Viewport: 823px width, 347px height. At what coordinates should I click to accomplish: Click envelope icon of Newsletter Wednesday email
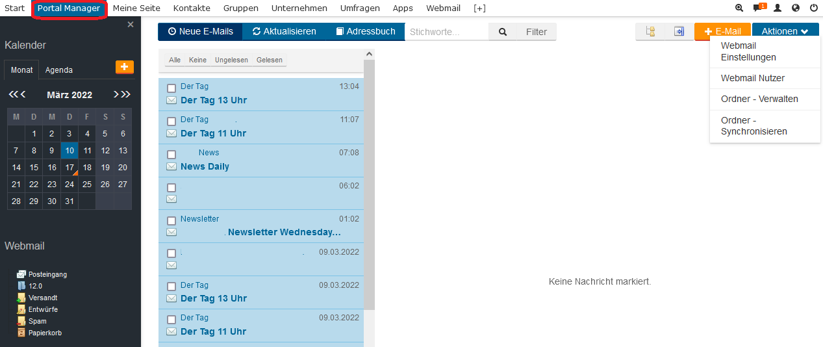tap(171, 232)
